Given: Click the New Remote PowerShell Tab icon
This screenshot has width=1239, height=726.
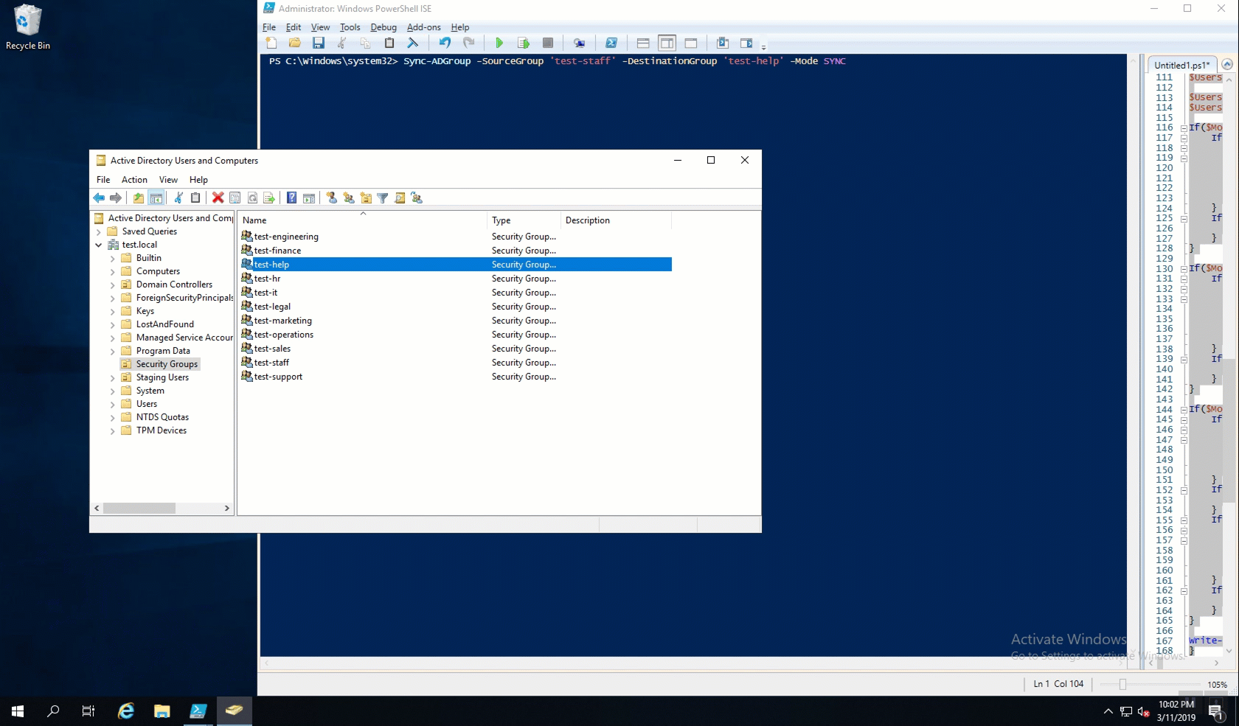Looking at the screenshot, I should click(579, 43).
